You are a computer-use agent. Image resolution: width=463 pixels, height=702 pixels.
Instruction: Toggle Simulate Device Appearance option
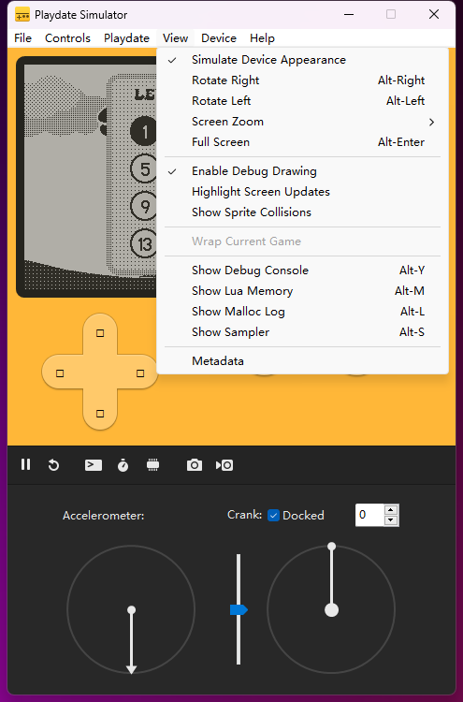(302, 60)
